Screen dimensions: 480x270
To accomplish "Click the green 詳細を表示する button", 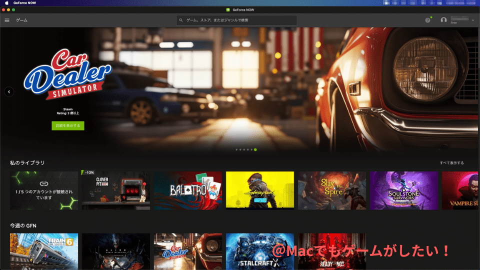I will (67, 125).
